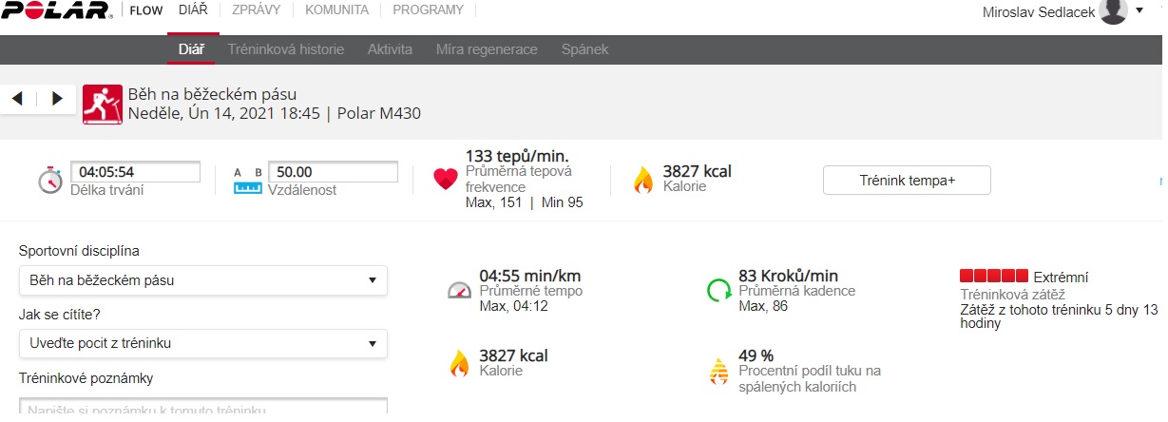The image size is (1168, 422).
Task: Switch to Tréninková historie tab
Action: (286, 49)
